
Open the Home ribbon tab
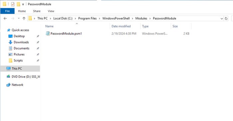(x=22, y=11)
